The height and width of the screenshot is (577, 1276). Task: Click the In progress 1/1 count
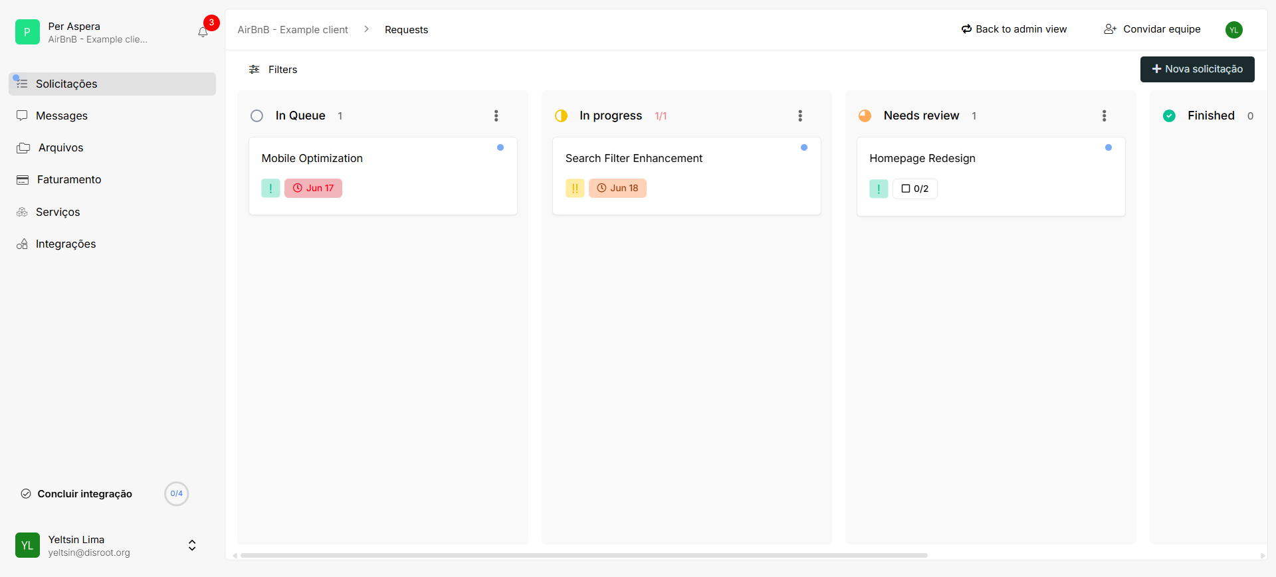pos(661,116)
